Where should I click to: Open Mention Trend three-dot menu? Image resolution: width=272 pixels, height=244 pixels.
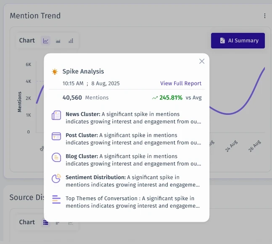coord(265,16)
